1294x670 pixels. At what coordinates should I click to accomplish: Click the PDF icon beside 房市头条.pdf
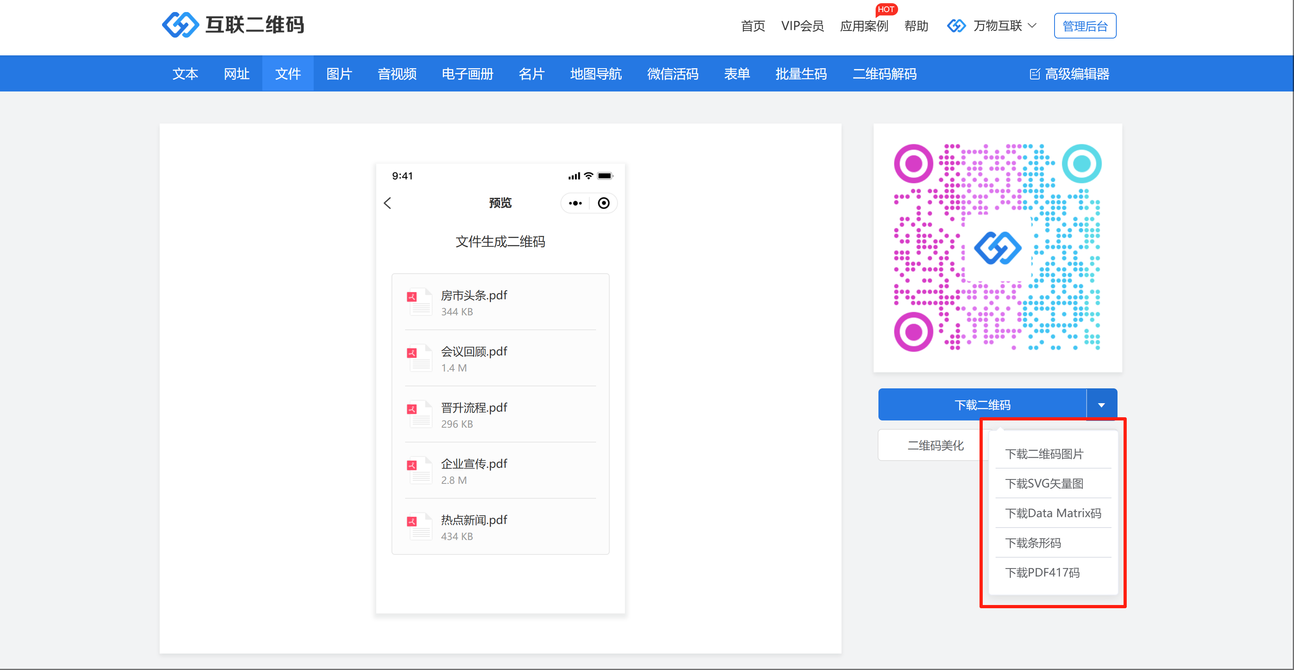pos(419,301)
